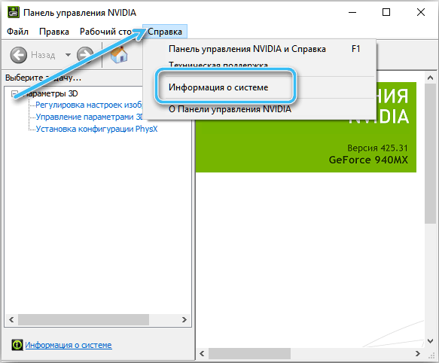Click the system information icon at bottom
The width and height of the screenshot is (439, 363).
pyautogui.click(x=17, y=345)
